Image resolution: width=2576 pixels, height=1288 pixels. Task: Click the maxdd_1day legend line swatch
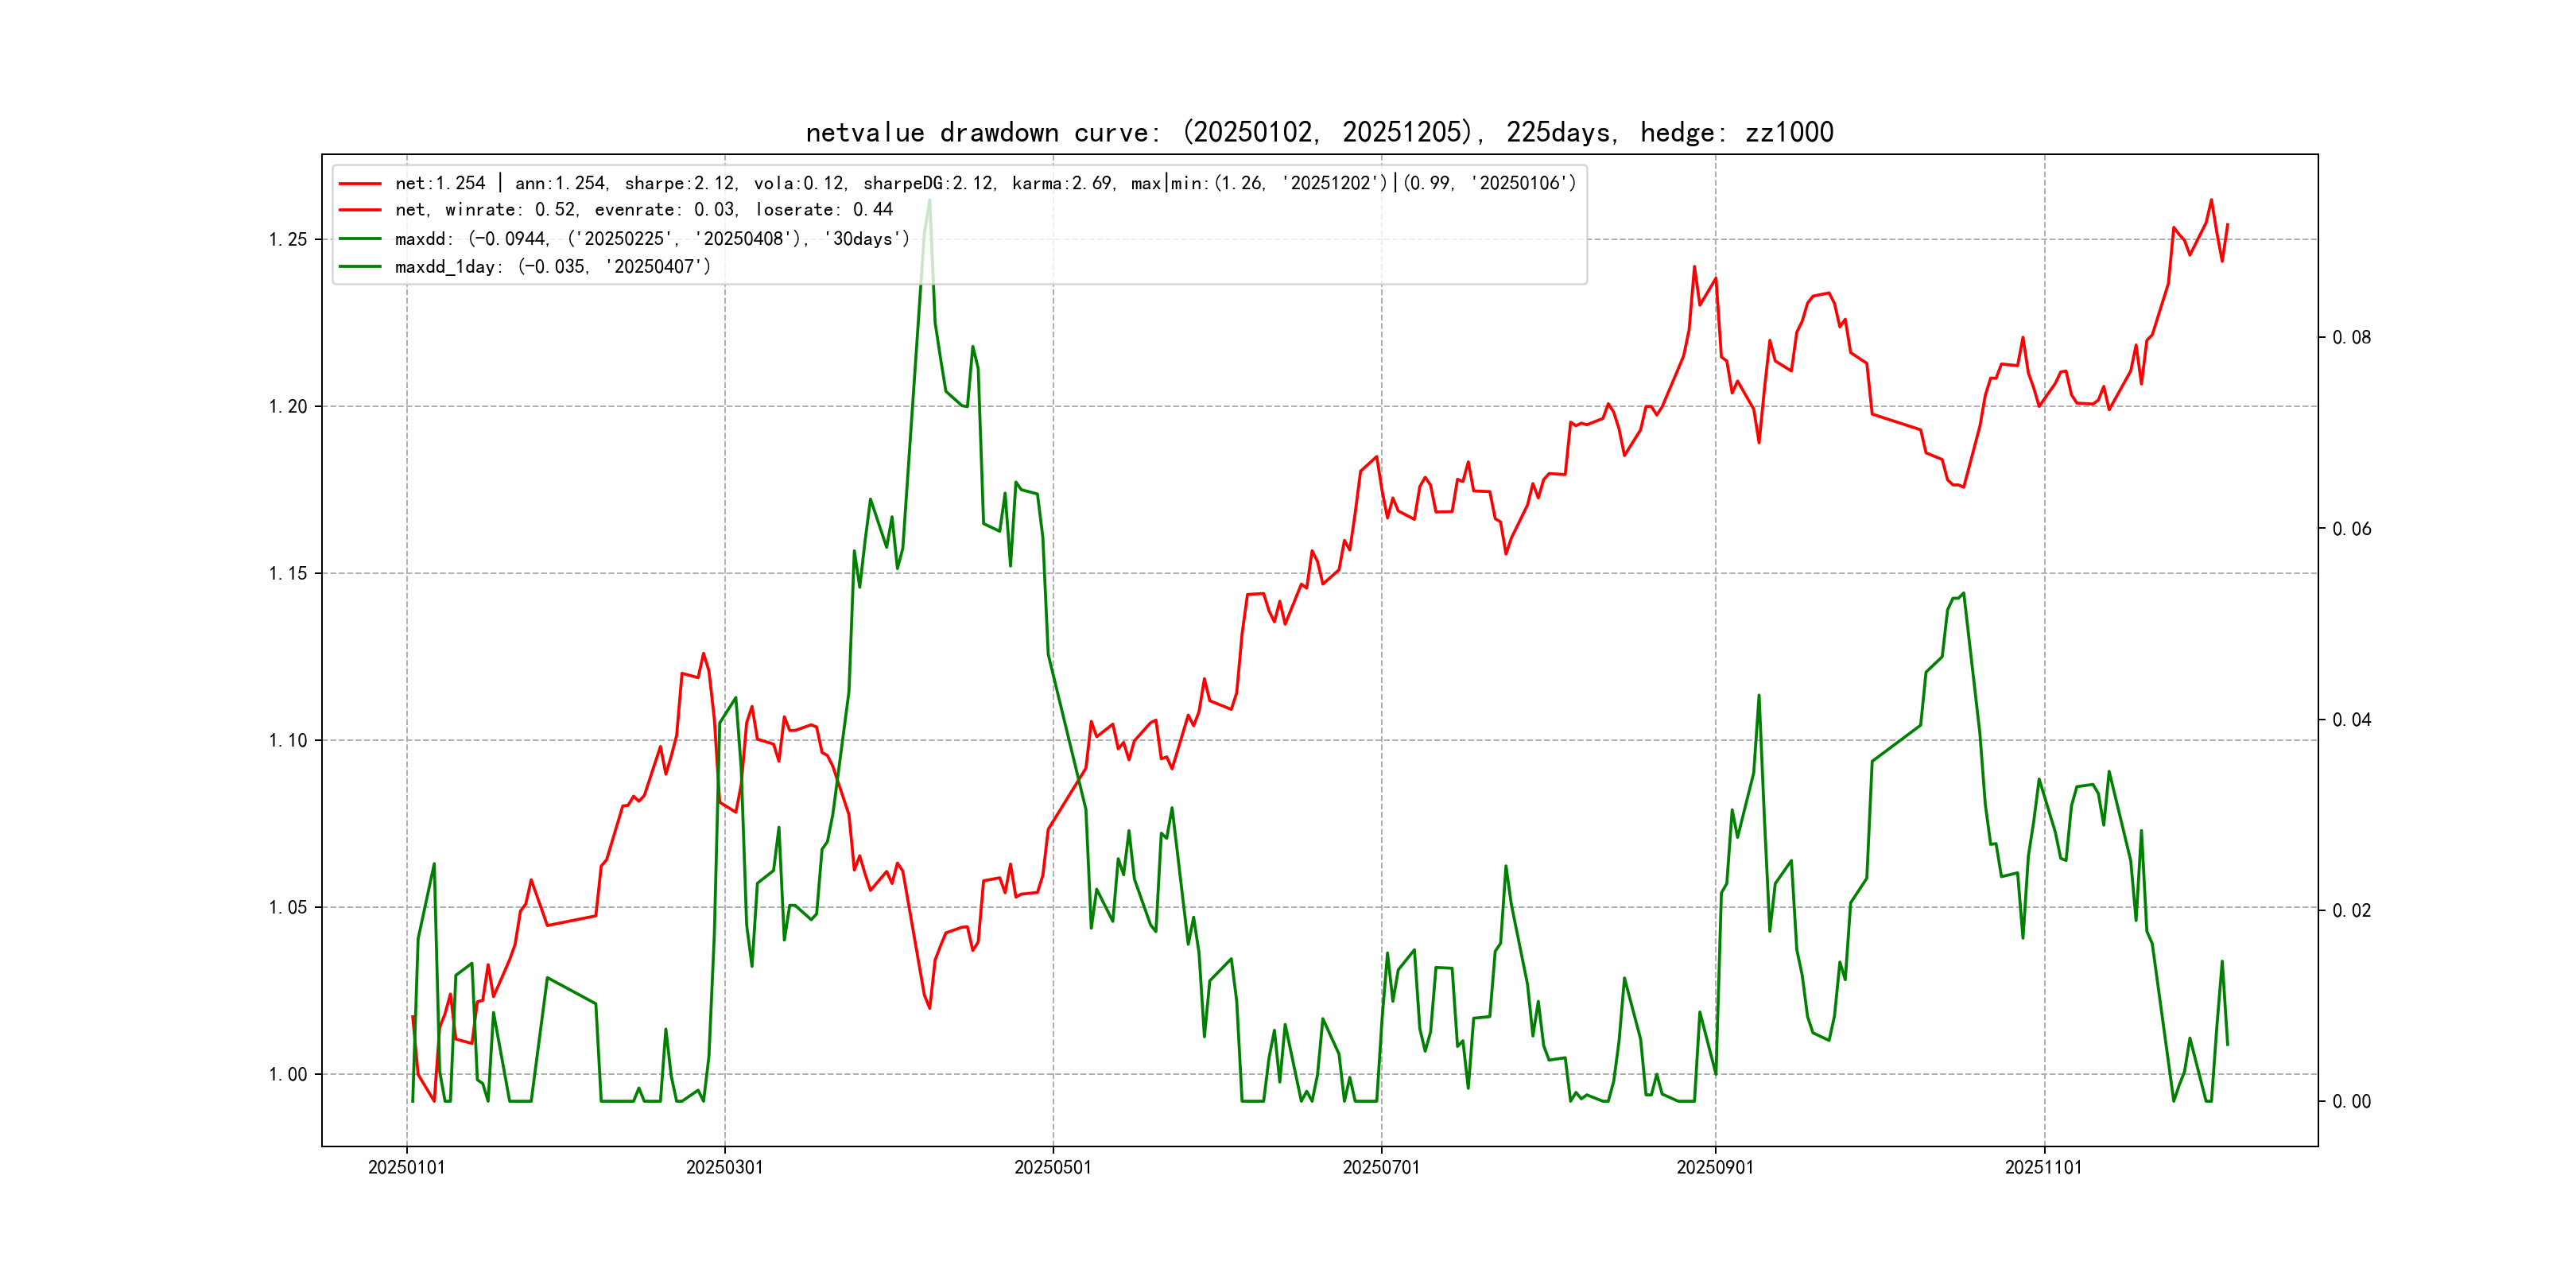[360, 267]
